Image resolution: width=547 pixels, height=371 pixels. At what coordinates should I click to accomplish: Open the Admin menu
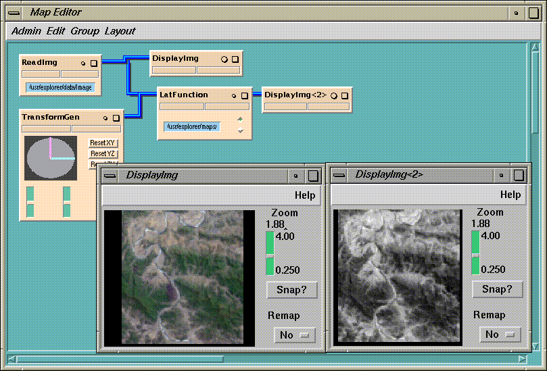click(26, 31)
